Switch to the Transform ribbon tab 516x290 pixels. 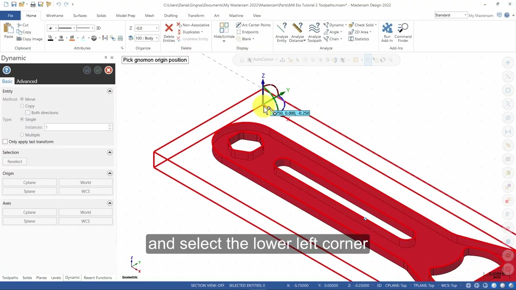[x=196, y=16]
